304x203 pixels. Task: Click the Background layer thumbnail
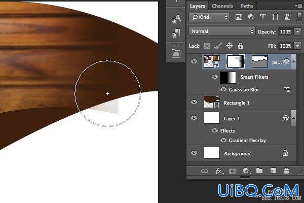click(212, 153)
